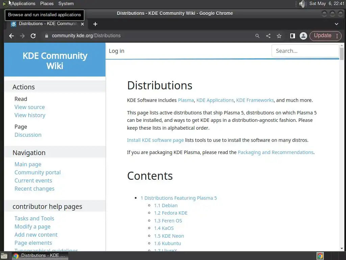Viewport: 346px width, 260px height.
Task: View site info via the padlock icon
Action: point(47,36)
